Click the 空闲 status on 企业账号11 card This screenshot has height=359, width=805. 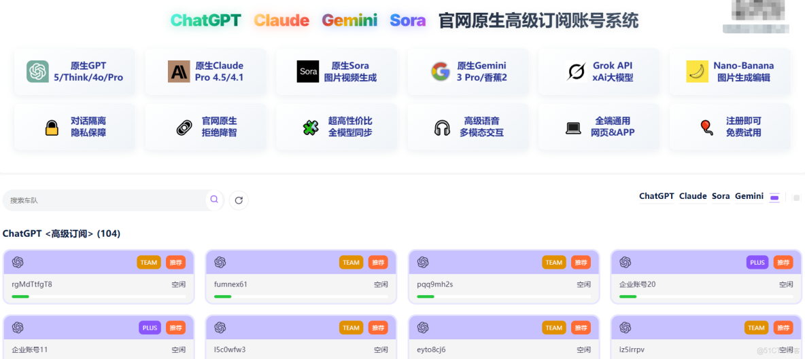pyautogui.click(x=179, y=349)
